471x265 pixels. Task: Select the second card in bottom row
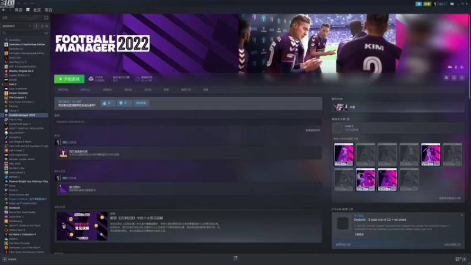365,180
